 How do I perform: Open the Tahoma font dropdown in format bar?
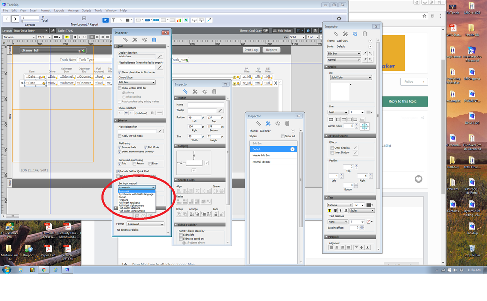[19, 37]
